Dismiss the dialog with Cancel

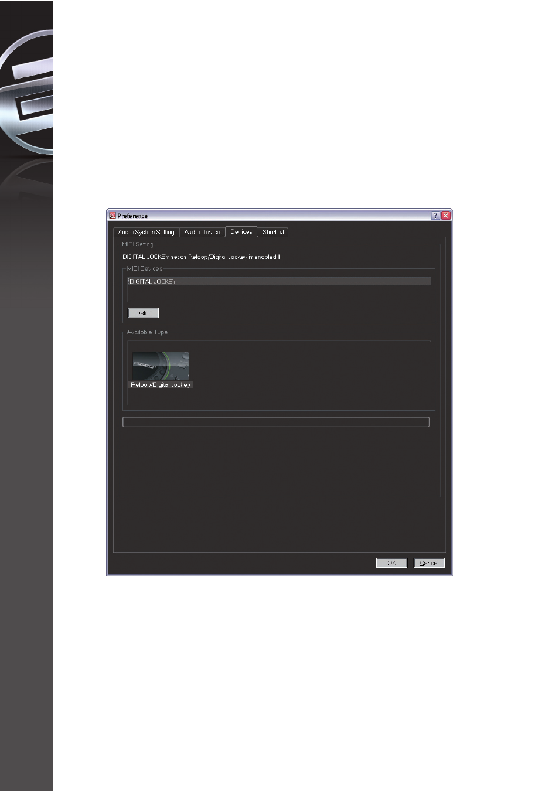click(430, 563)
